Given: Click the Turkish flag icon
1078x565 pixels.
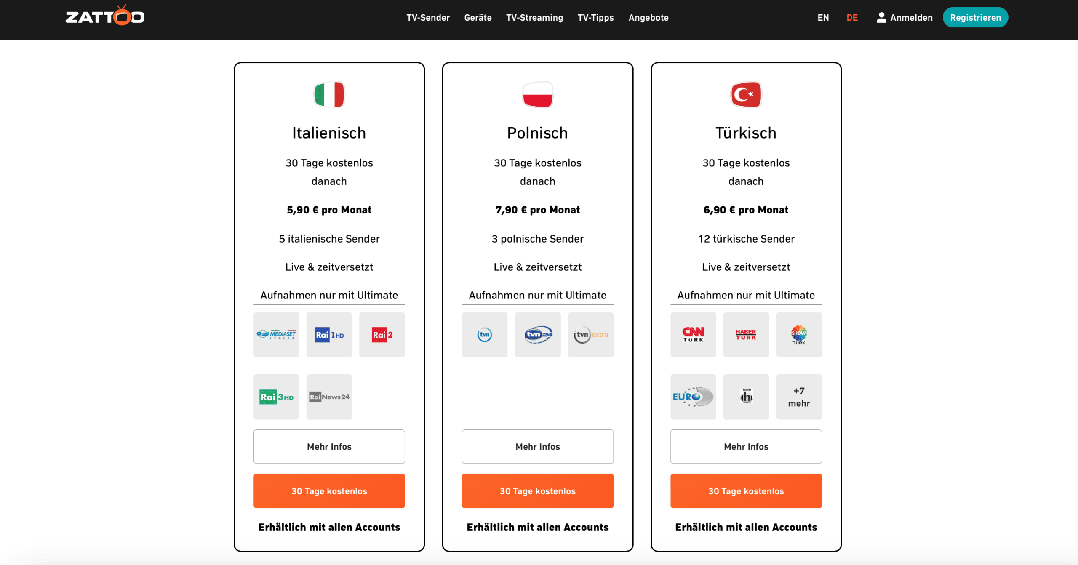Looking at the screenshot, I should click(746, 94).
